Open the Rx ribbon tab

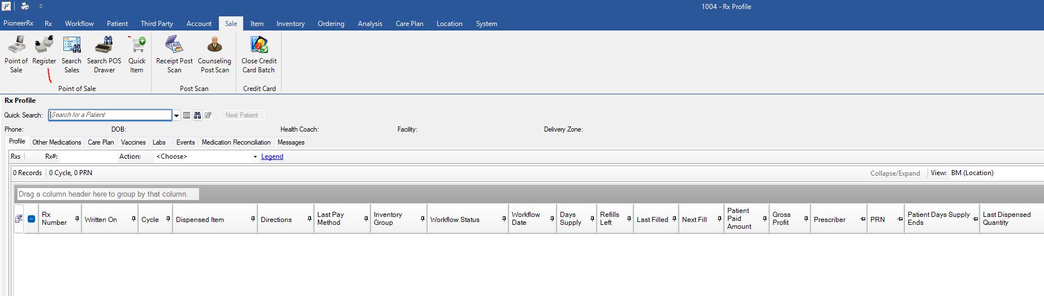(x=49, y=23)
